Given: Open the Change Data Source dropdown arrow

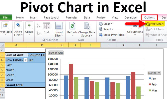Looking at the screenshot, I should tap(91, 35).
